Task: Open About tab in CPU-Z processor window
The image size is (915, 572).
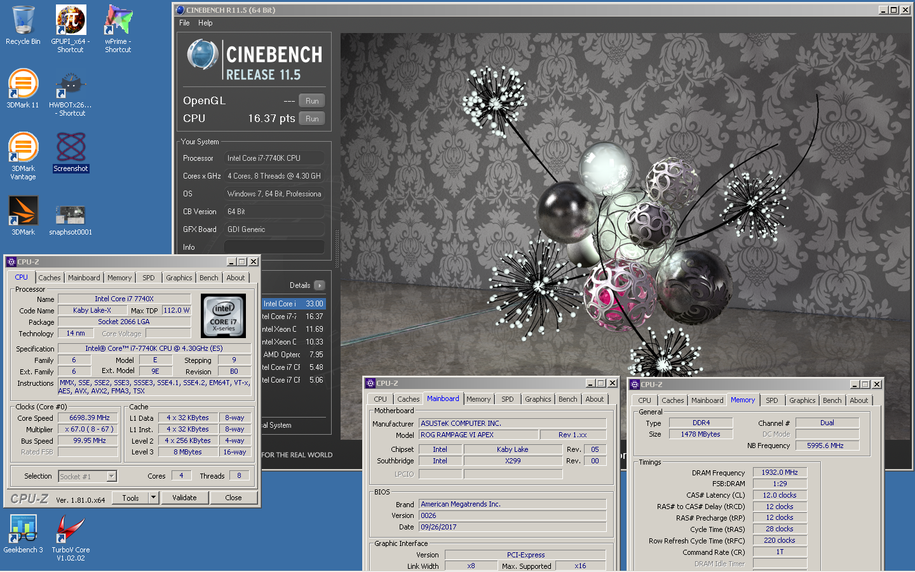Action: coord(236,278)
